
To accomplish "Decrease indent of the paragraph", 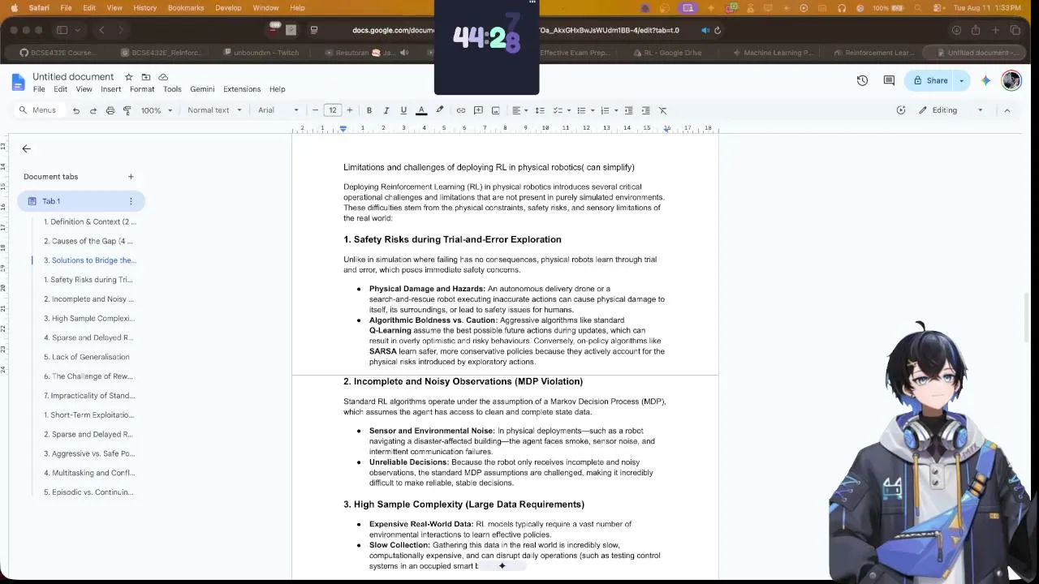I will click(x=628, y=110).
